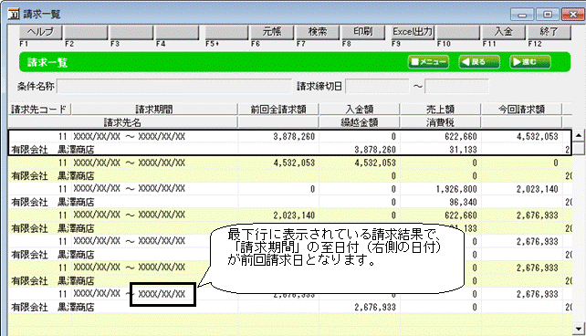Click the 請求期間 column header
The height and width of the screenshot is (336, 586).
coord(154,110)
